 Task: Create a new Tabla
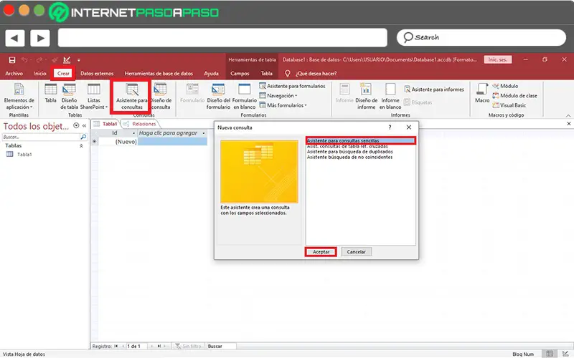pos(50,94)
